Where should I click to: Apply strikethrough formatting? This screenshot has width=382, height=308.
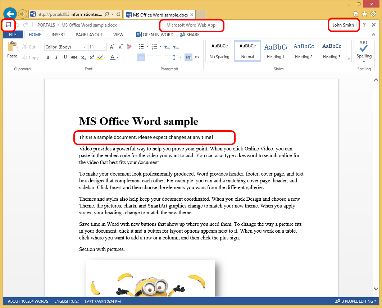click(74, 57)
